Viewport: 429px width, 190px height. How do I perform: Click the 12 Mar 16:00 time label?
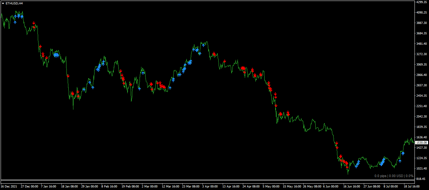(170, 187)
